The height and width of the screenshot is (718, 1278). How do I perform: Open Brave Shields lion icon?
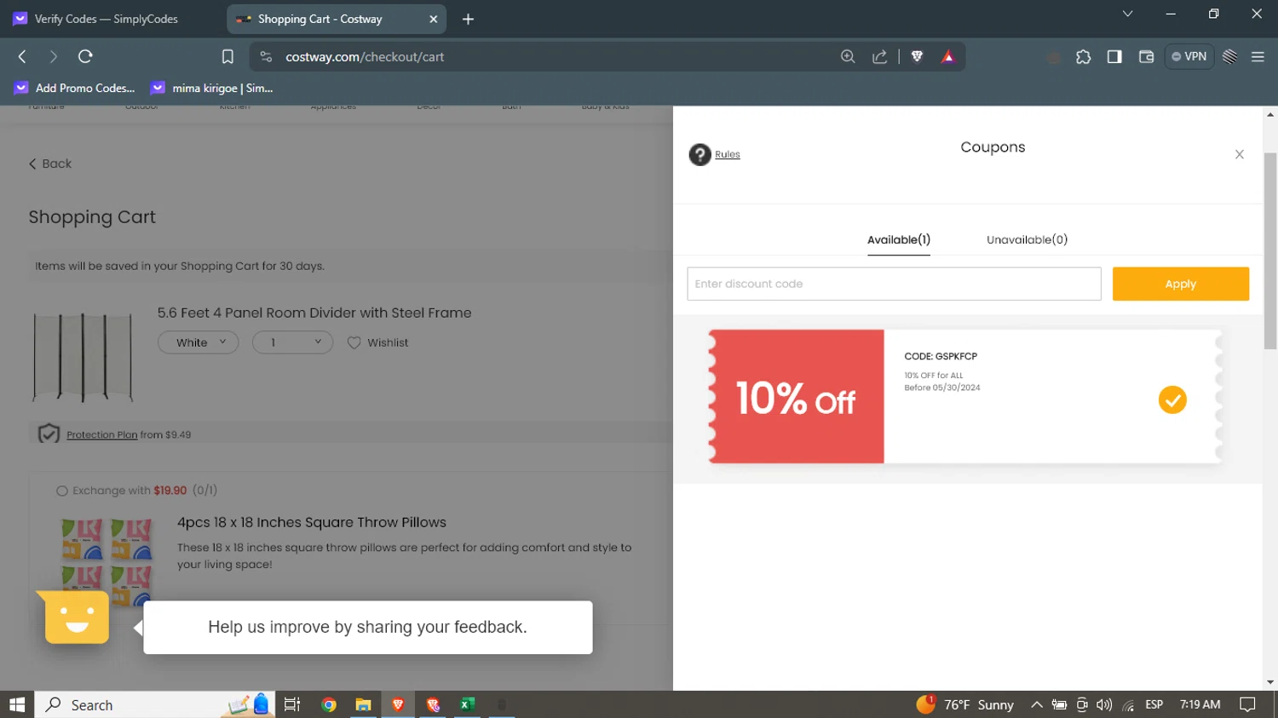click(917, 56)
